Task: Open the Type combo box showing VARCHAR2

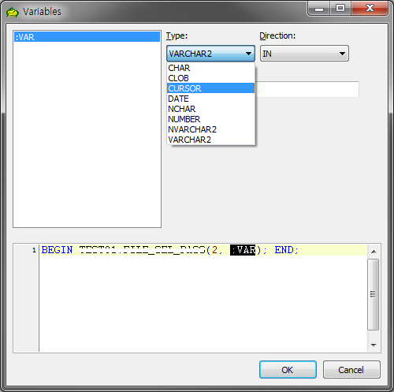Action: coord(210,54)
